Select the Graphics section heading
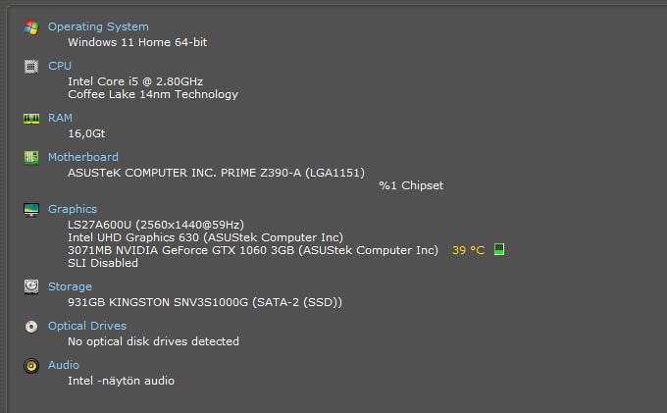This screenshot has width=667, height=413. tap(73, 209)
